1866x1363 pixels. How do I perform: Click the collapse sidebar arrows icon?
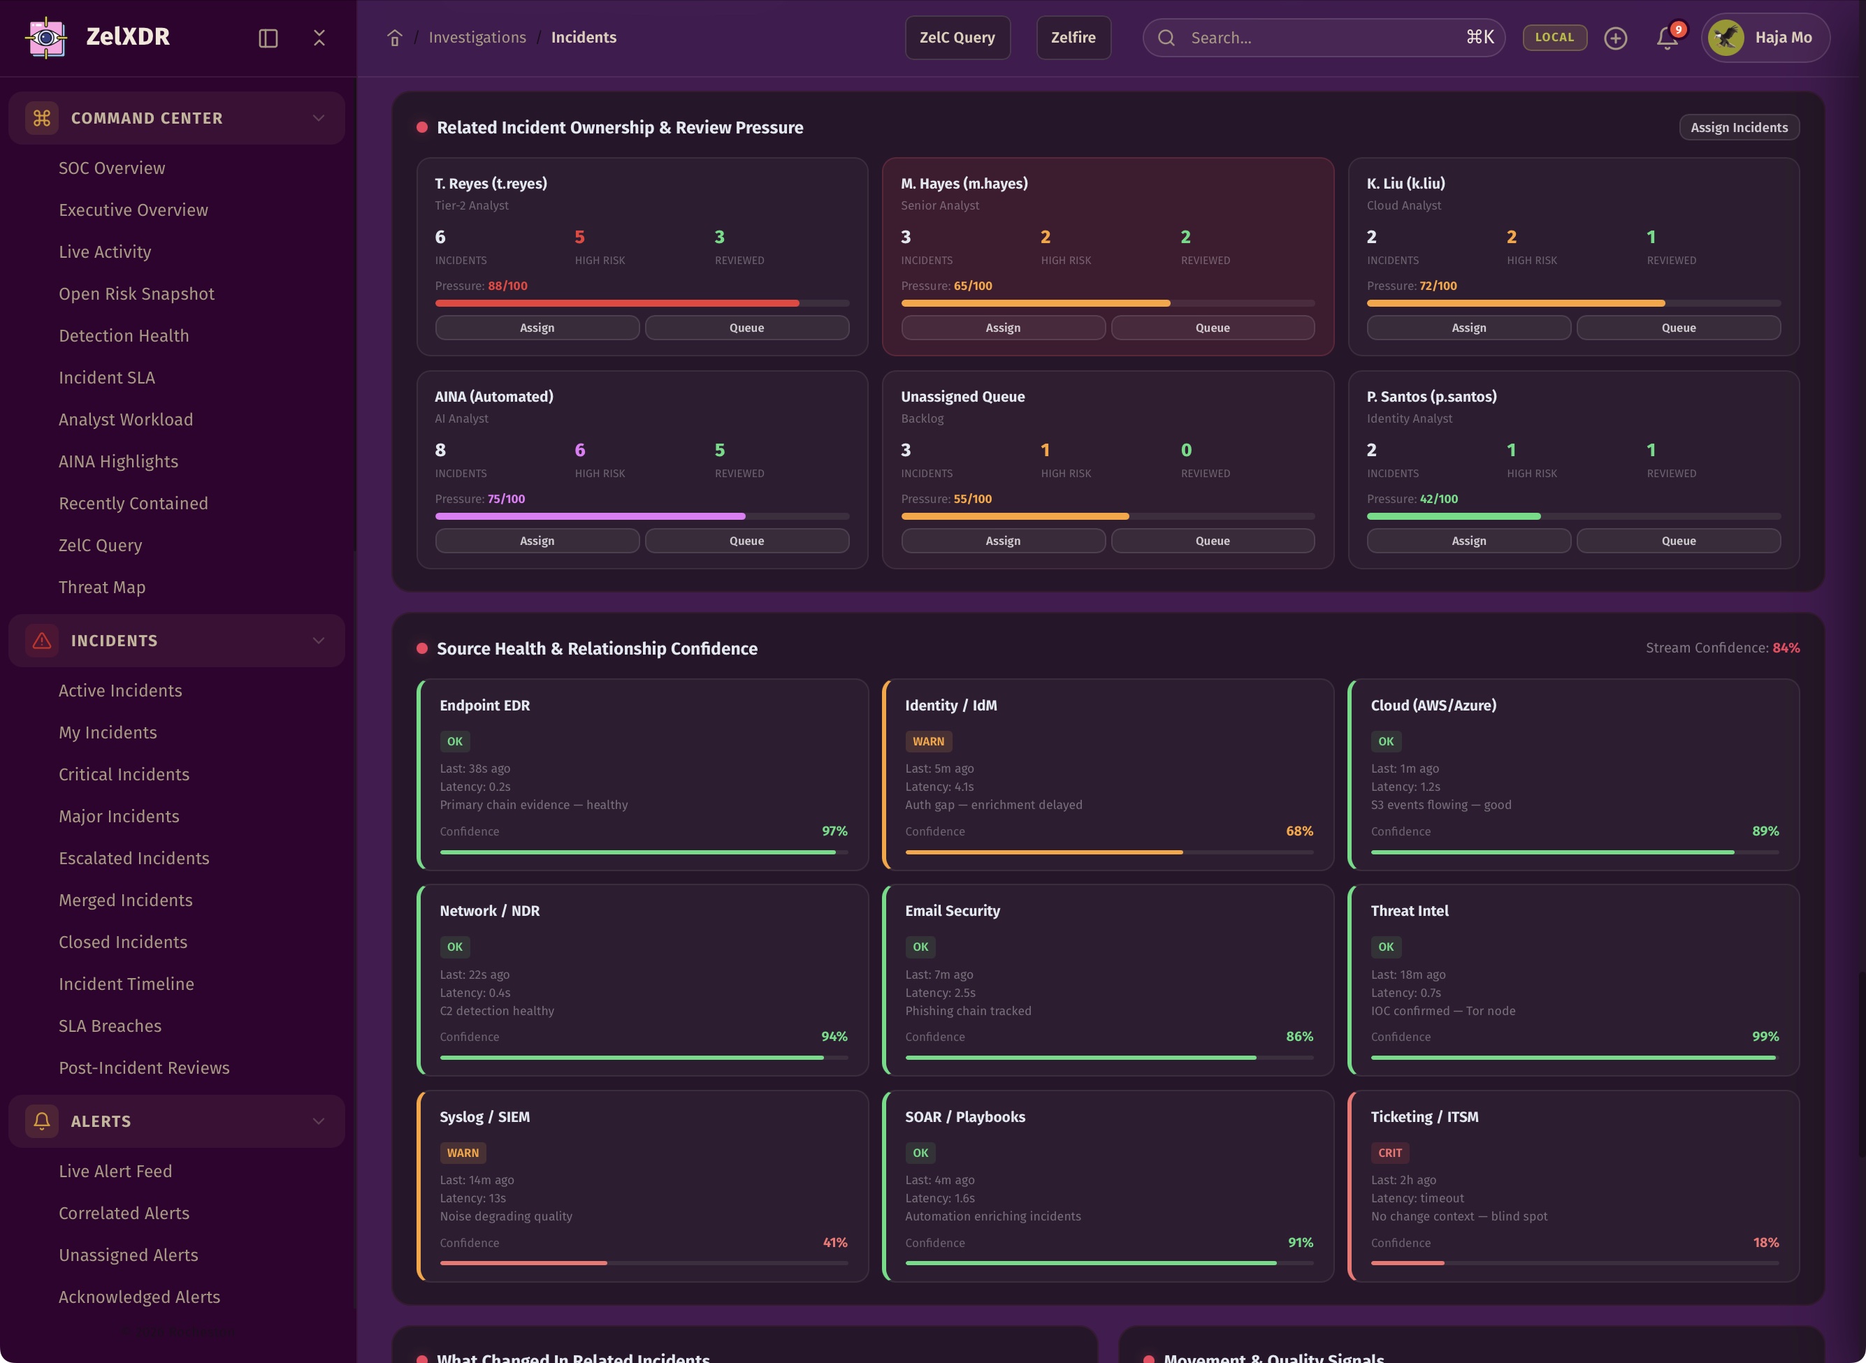pyautogui.click(x=319, y=38)
